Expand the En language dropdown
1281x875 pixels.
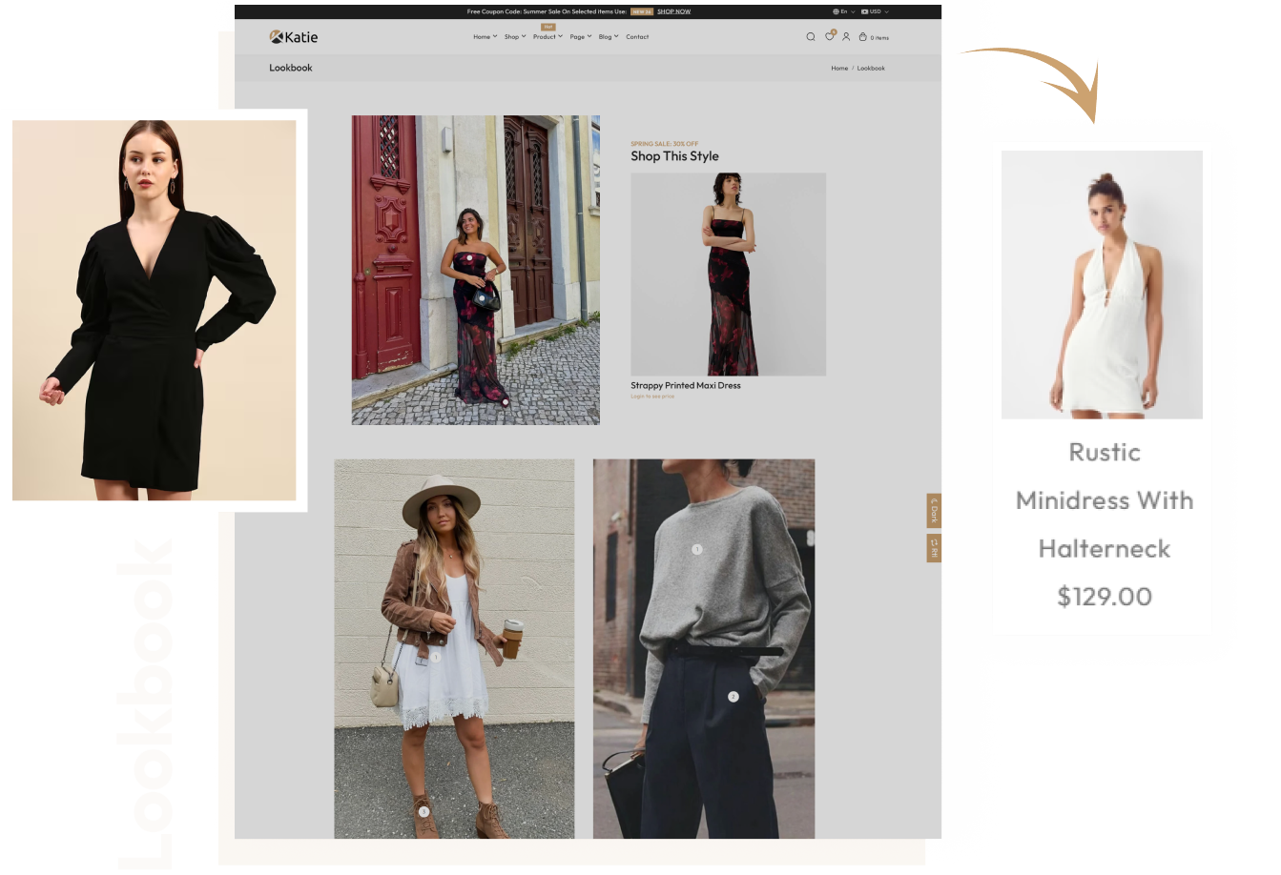[x=843, y=11]
